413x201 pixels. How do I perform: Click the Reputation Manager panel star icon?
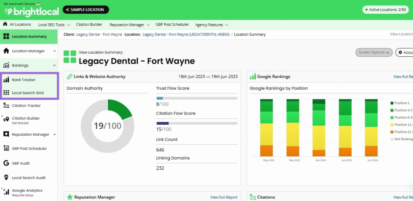click(69, 197)
